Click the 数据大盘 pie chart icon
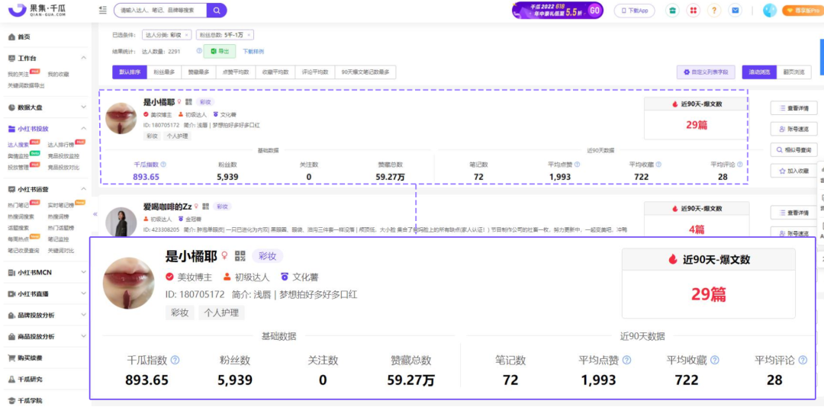The height and width of the screenshot is (407, 824). coord(11,107)
